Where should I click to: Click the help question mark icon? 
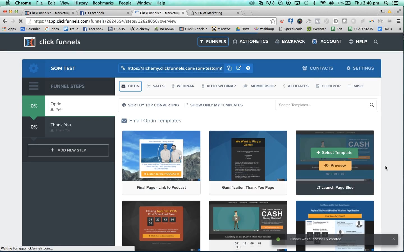[248, 68]
